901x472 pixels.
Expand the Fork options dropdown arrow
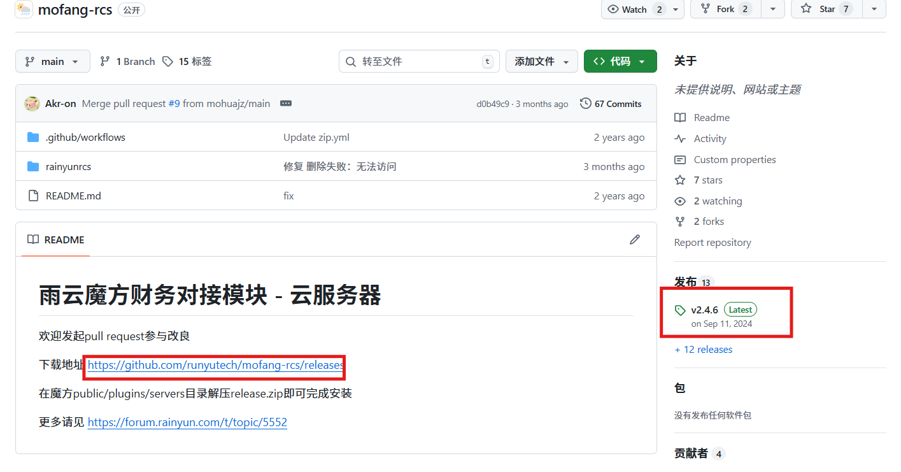tap(773, 9)
